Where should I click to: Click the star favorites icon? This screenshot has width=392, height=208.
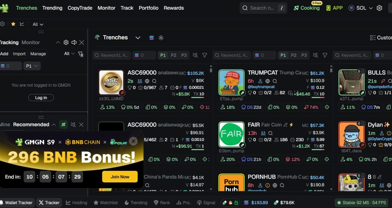(13, 24)
